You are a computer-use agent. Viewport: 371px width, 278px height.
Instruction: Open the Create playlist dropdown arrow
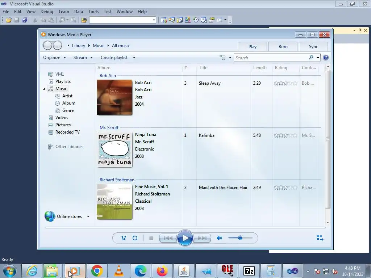point(134,58)
